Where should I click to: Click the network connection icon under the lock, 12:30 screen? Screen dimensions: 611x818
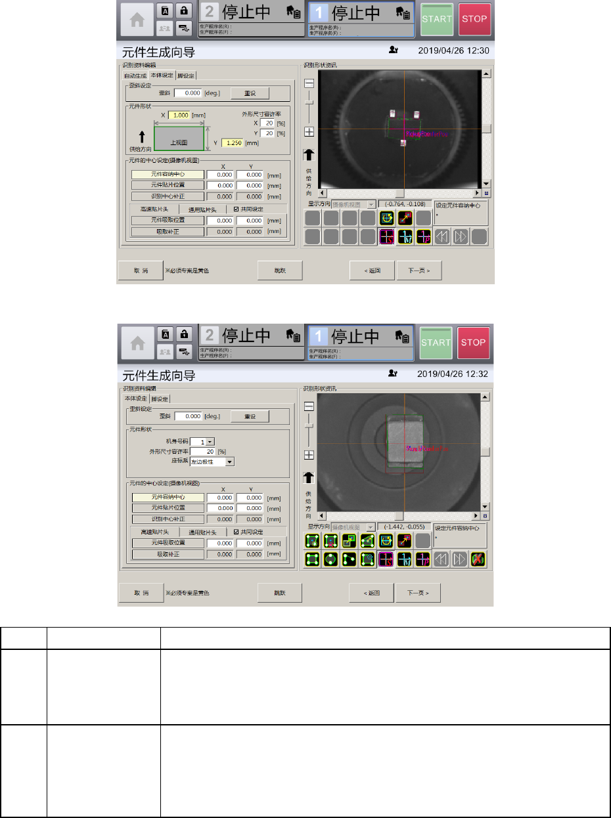[x=185, y=28]
